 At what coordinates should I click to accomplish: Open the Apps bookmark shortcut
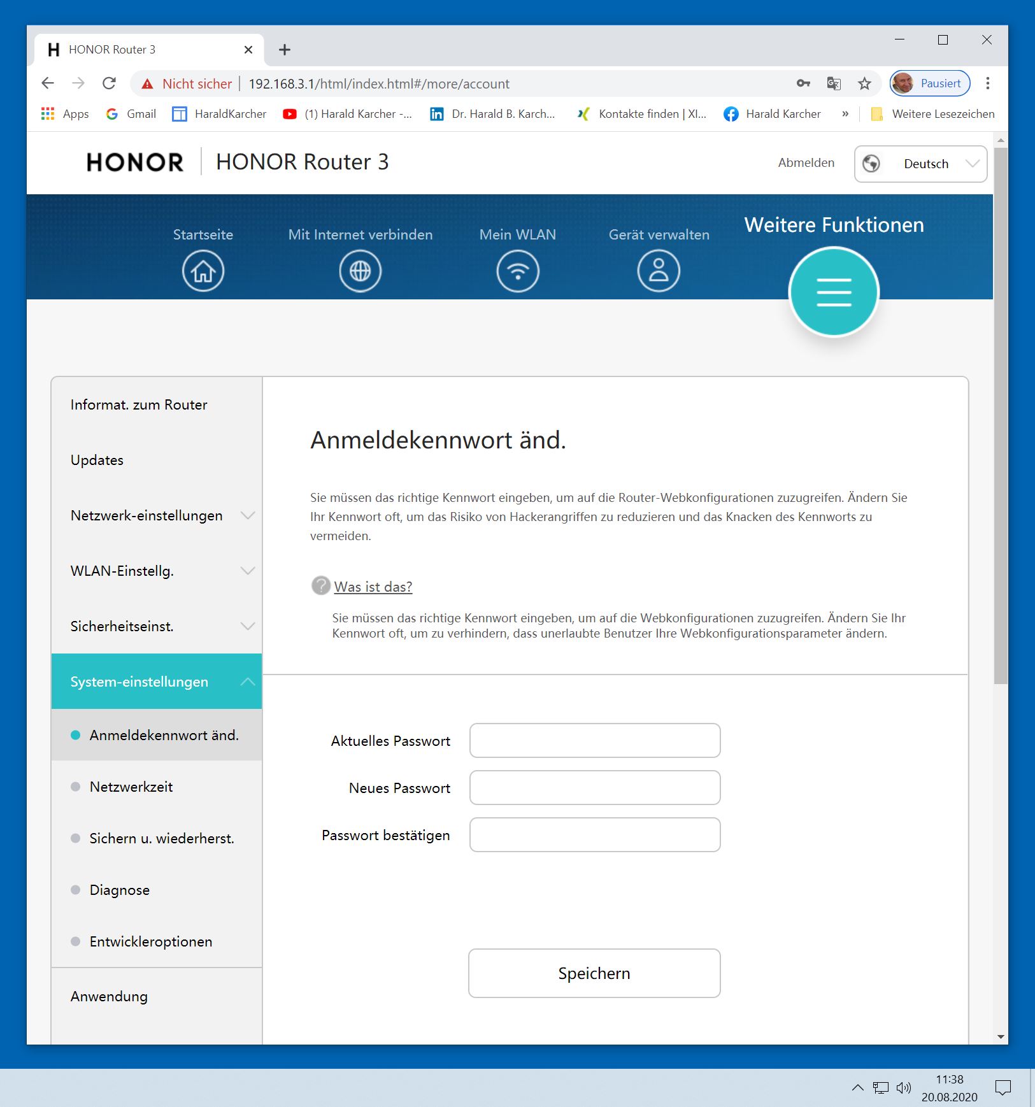[65, 114]
